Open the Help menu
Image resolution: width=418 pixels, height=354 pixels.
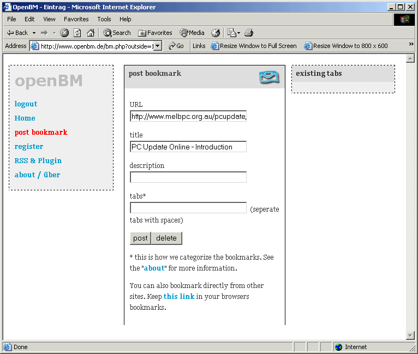(126, 19)
